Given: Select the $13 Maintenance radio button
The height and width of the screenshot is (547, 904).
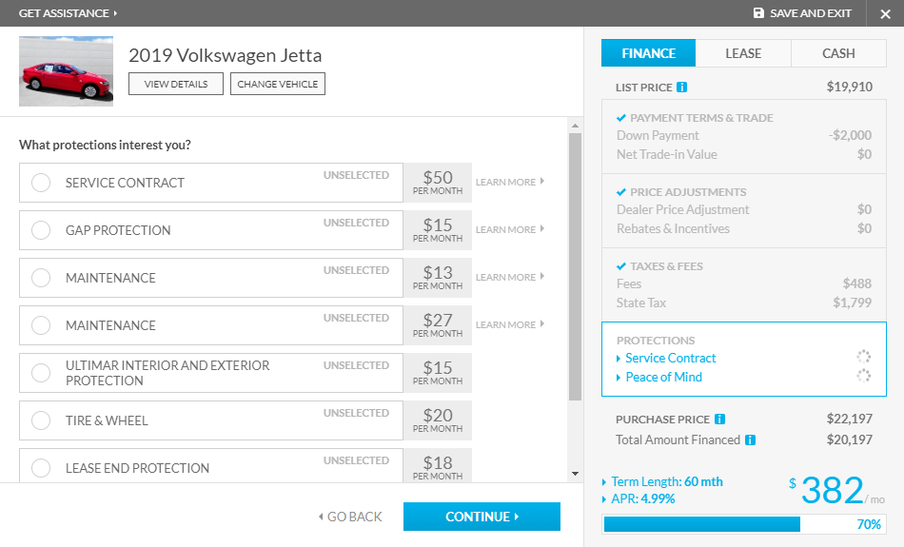Looking at the screenshot, I should [41, 278].
